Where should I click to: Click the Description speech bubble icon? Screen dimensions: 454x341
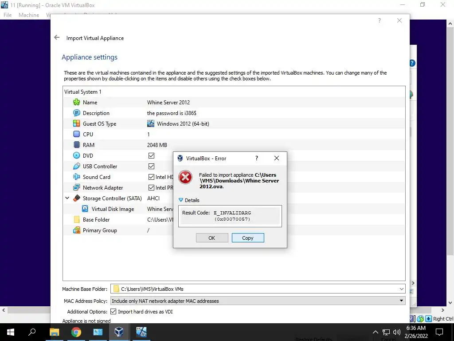click(x=76, y=113)
